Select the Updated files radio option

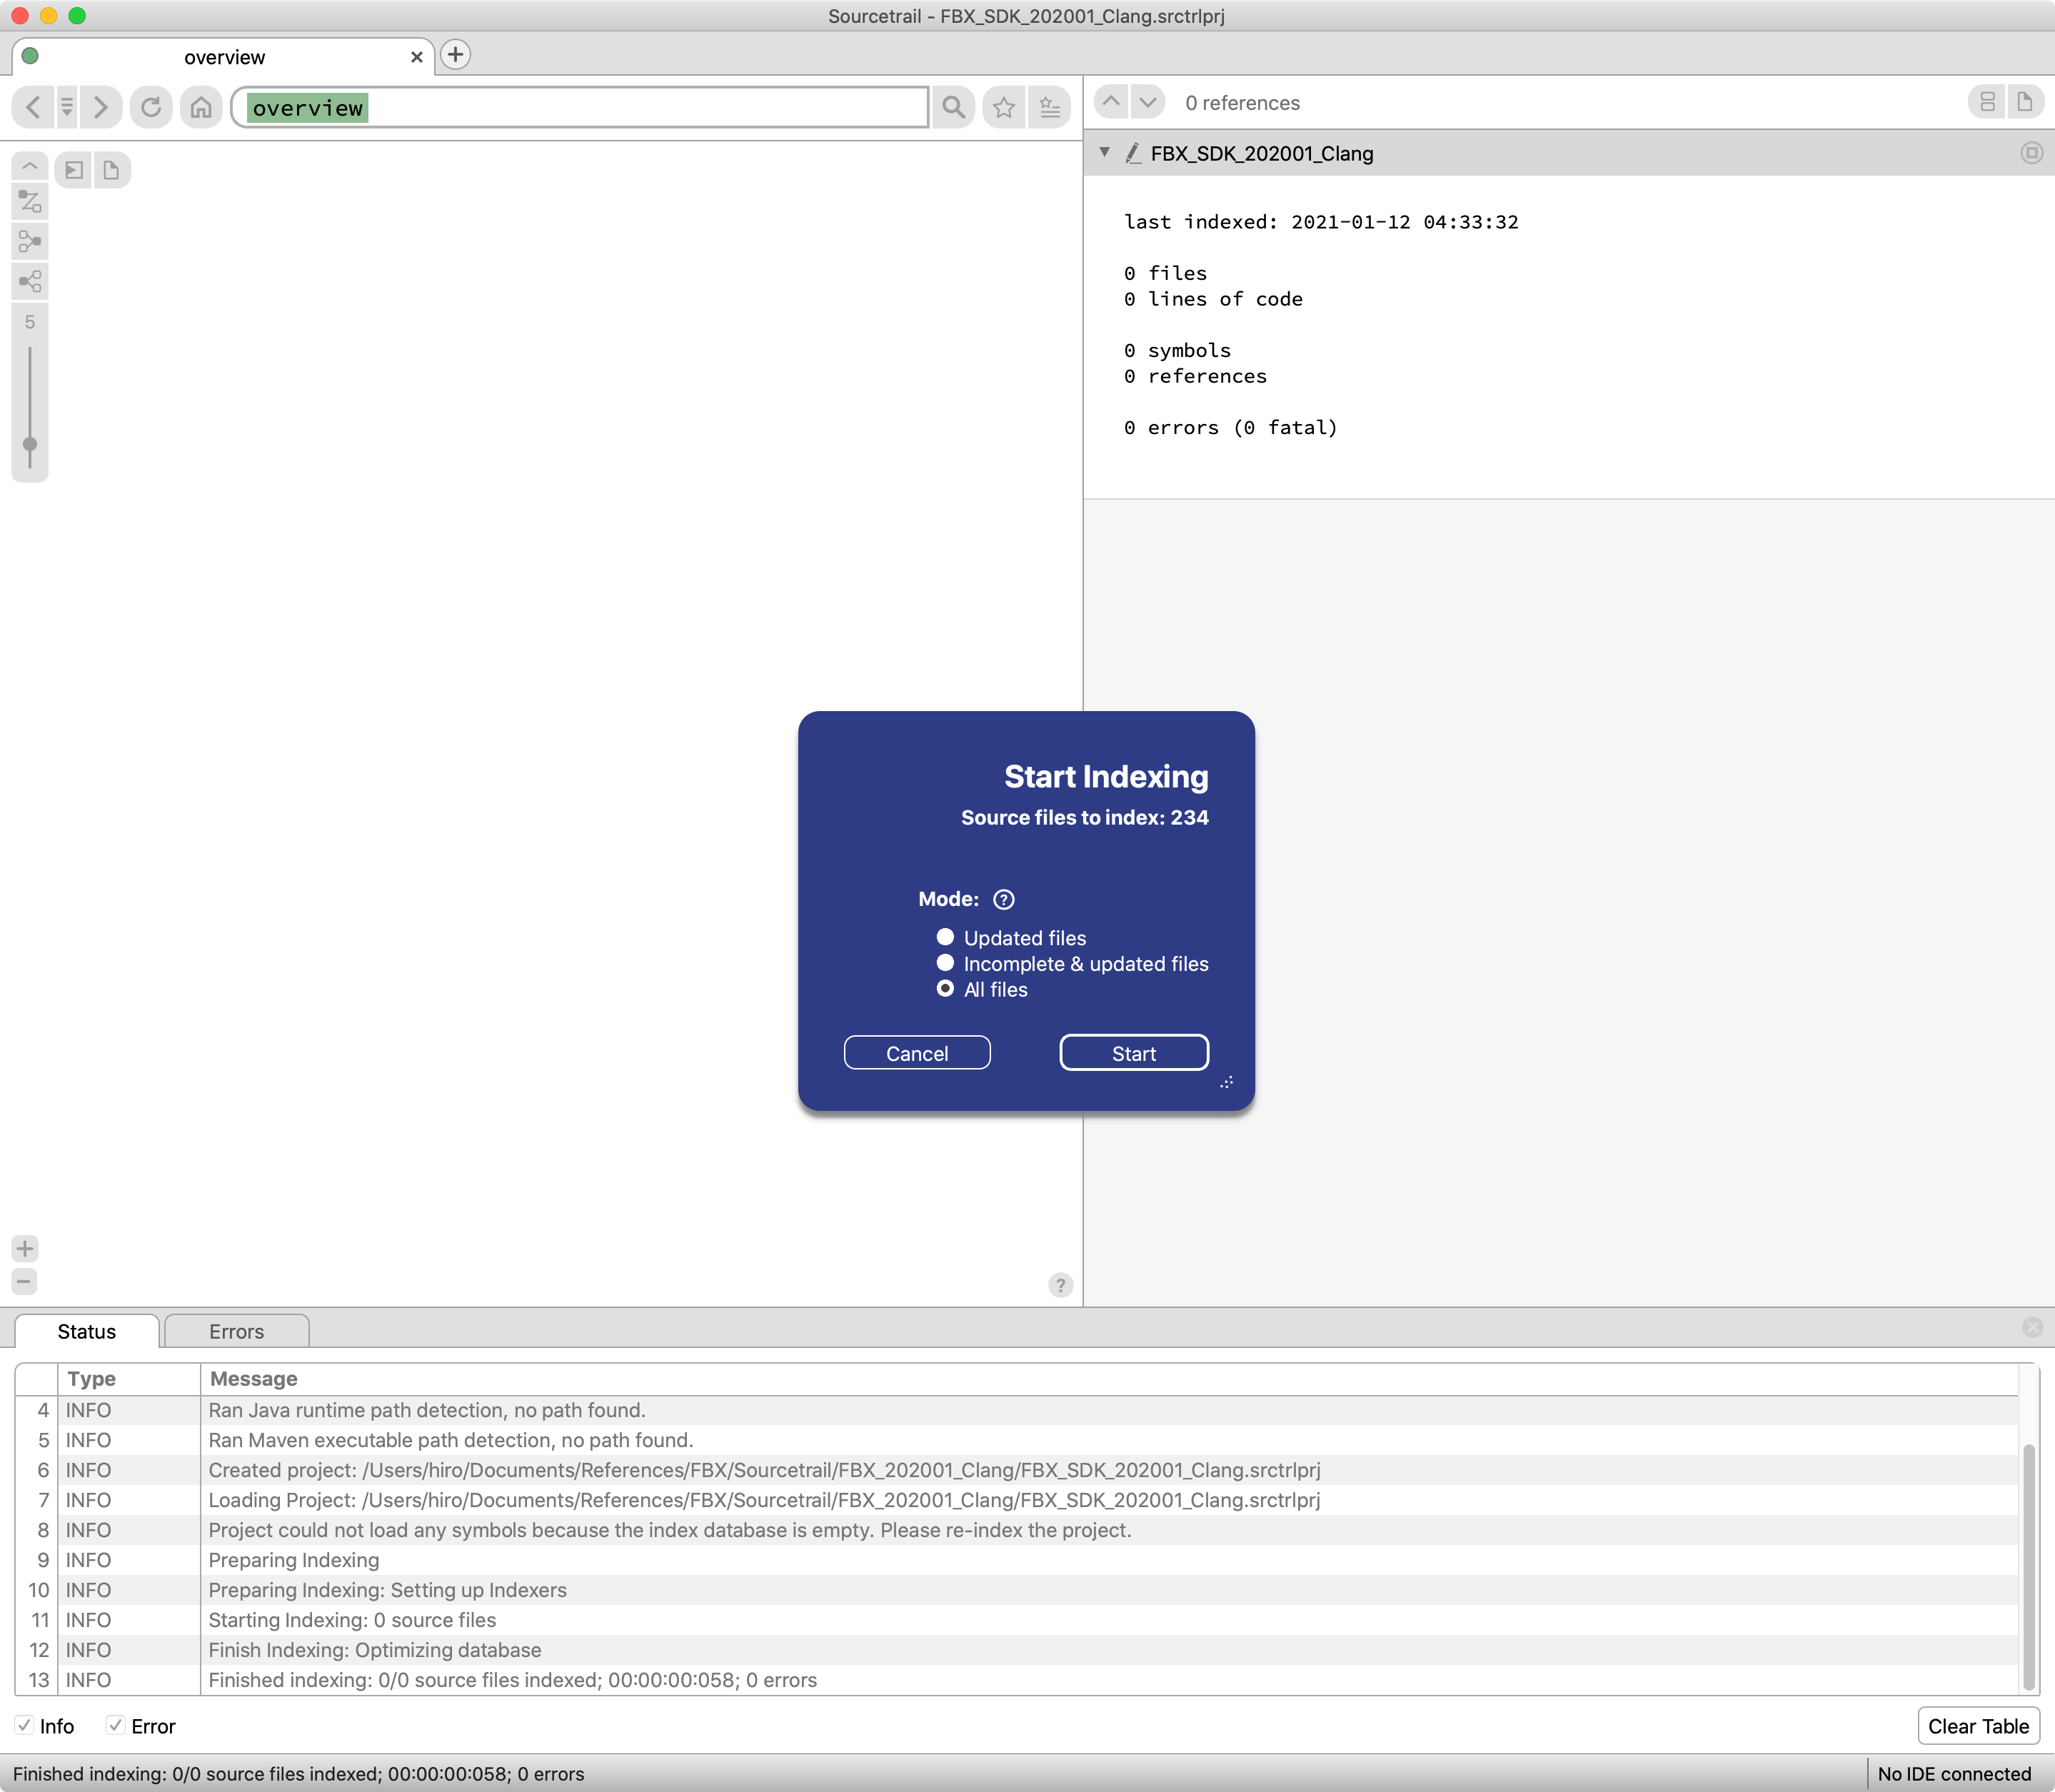945,937
